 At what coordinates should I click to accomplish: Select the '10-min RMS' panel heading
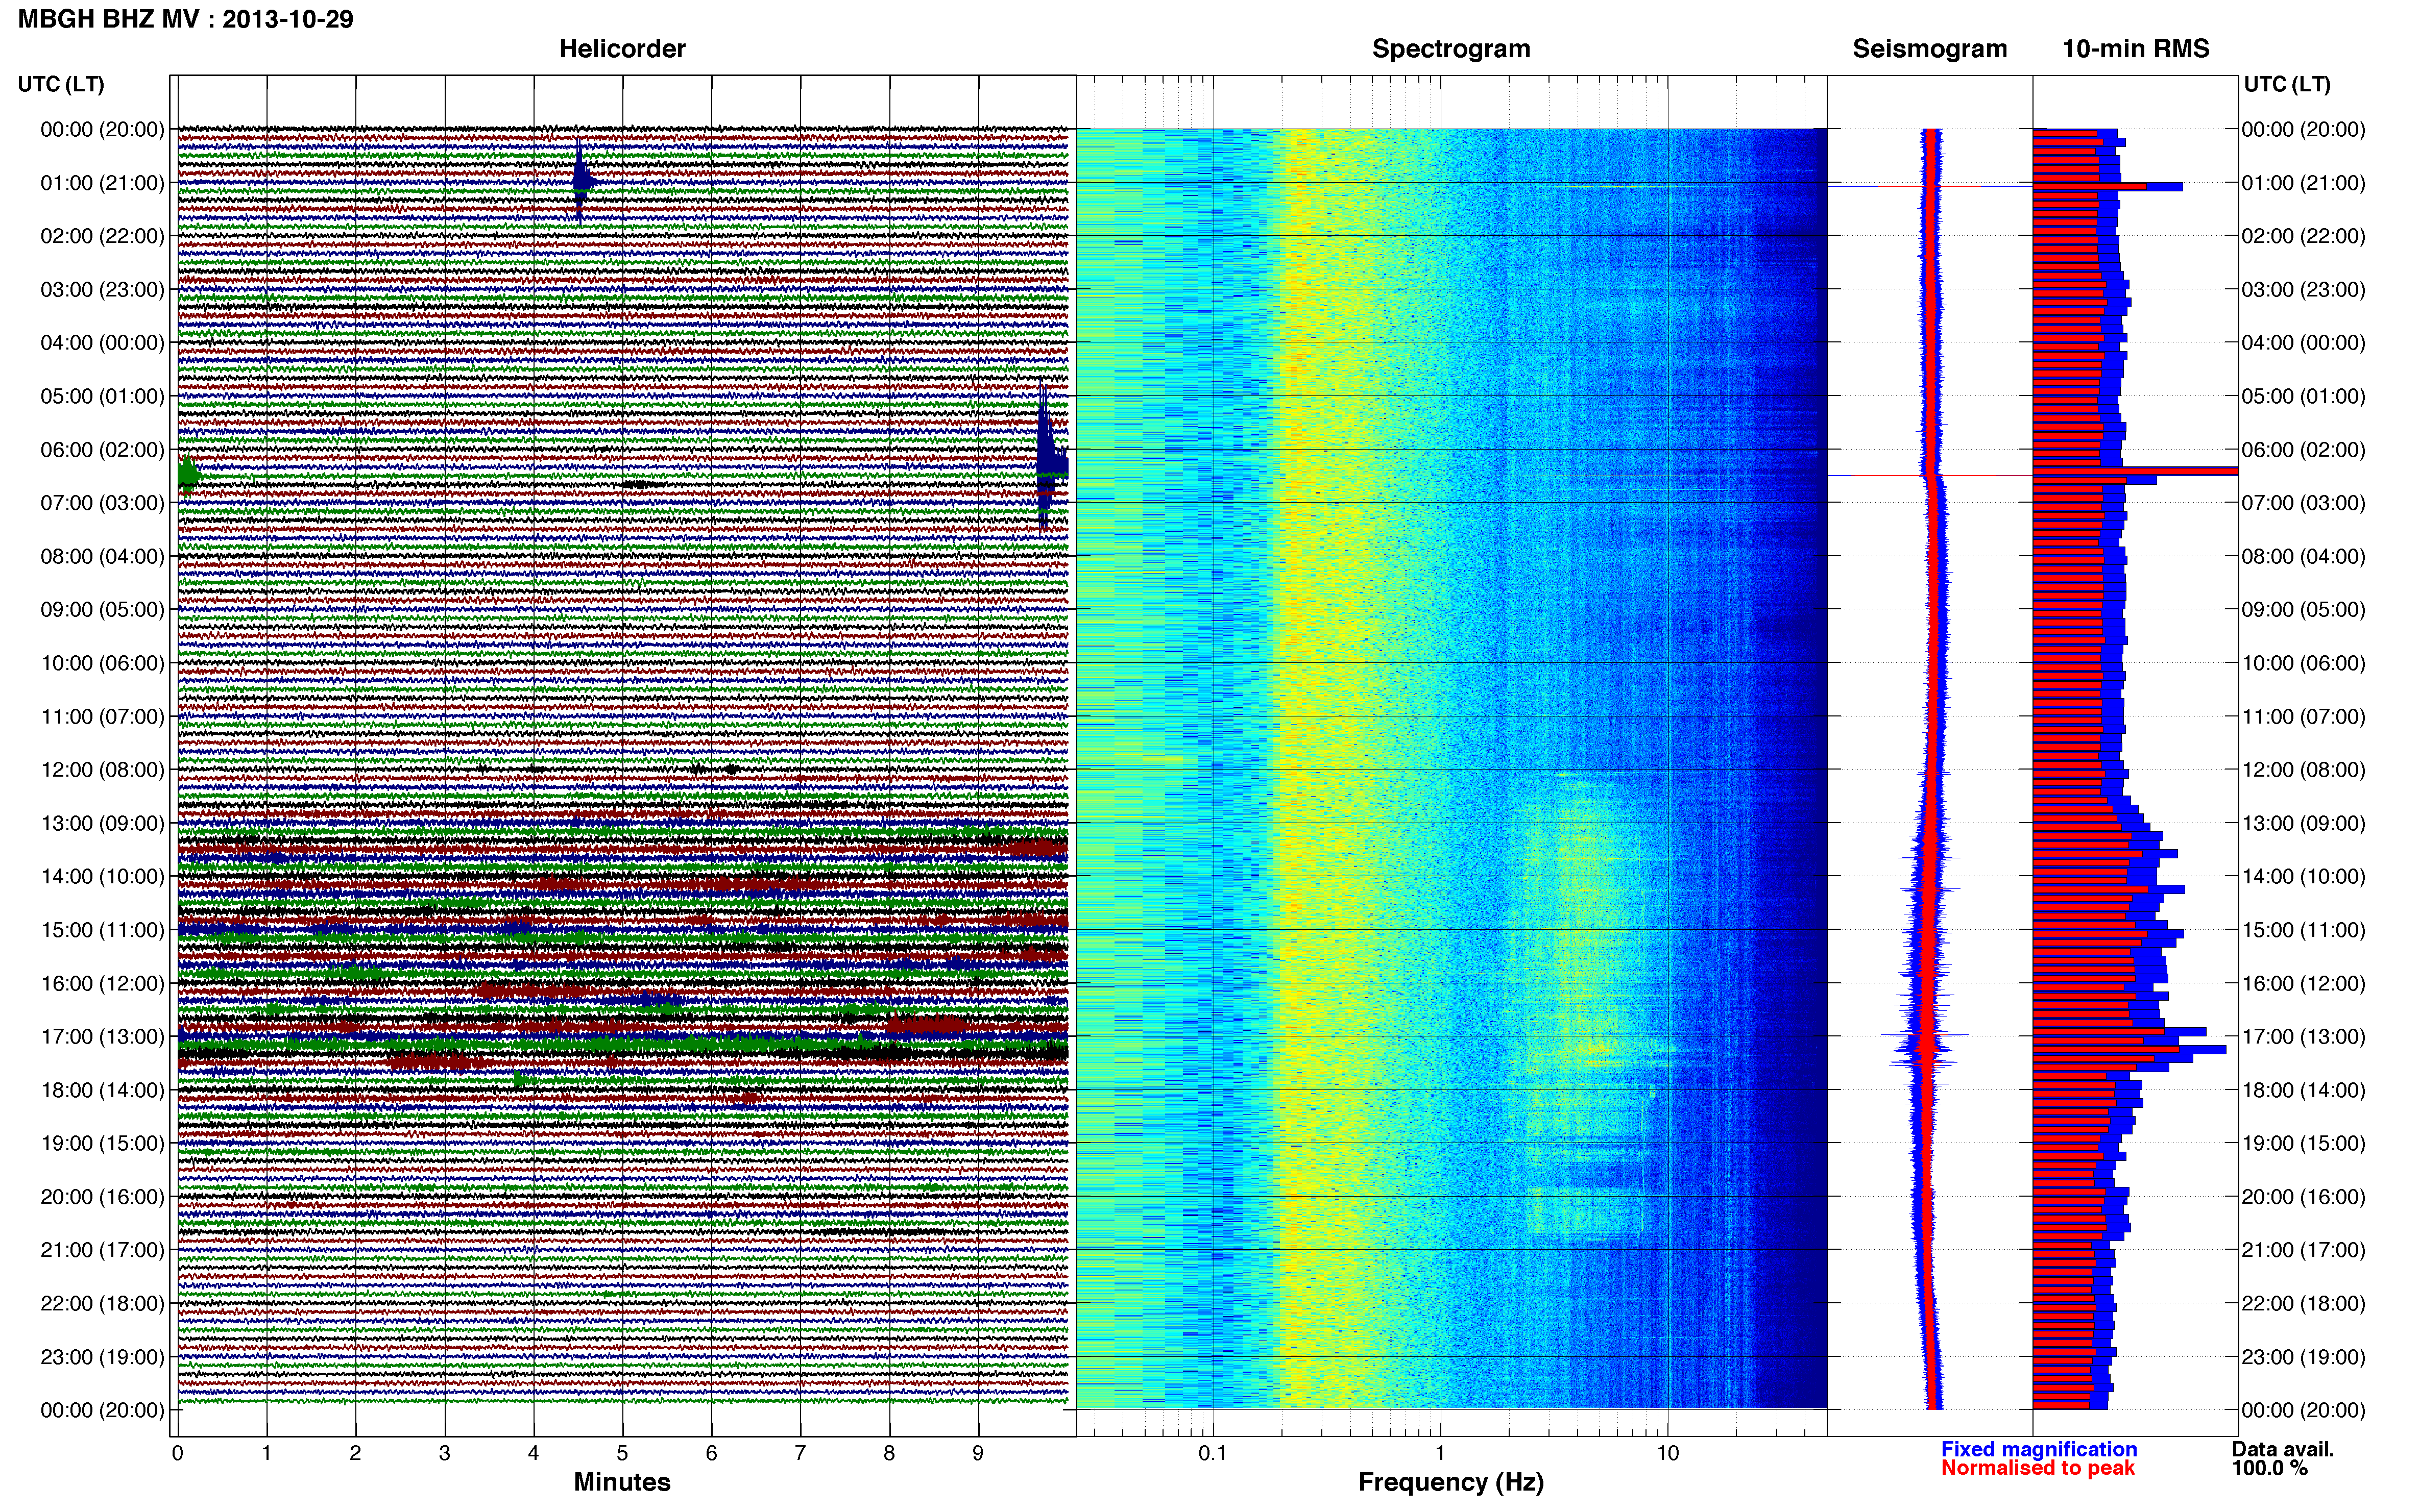click(2135, 49)
